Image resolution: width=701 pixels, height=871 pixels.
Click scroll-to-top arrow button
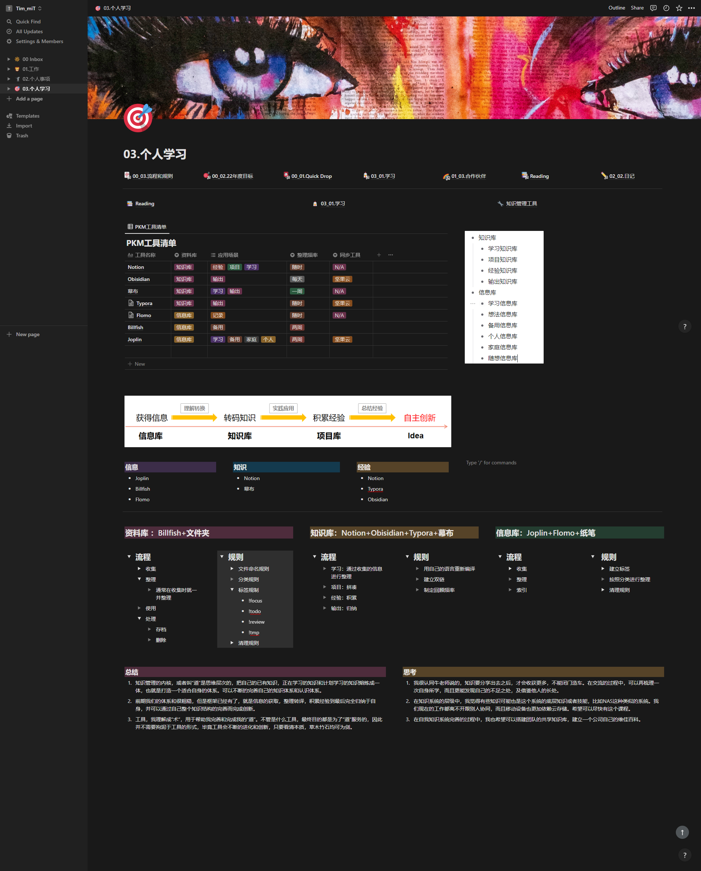click(x=682, y=832)
